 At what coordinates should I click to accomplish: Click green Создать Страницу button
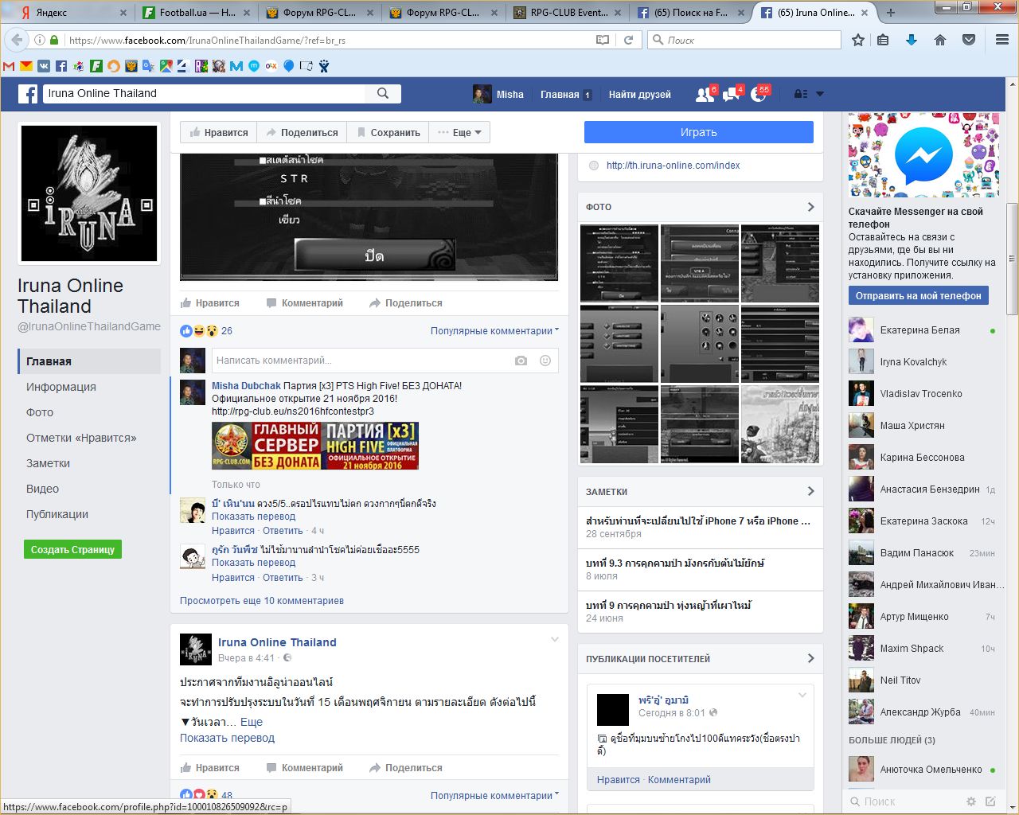tap(72, 549)
